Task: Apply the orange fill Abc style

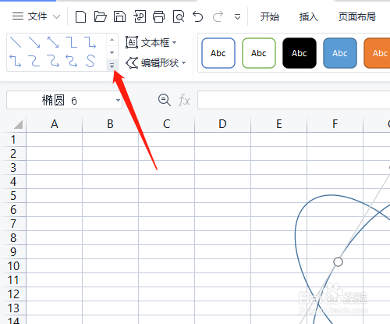Action: pyautogui.click(x=377, y=53)
